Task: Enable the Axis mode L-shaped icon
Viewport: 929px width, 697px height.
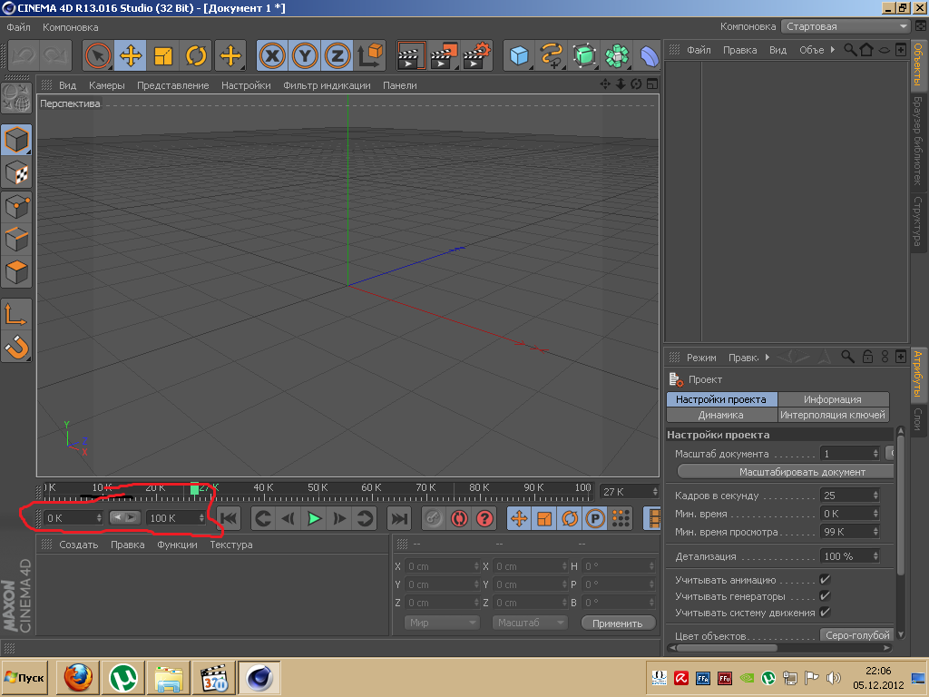Action: coord(16,314)
